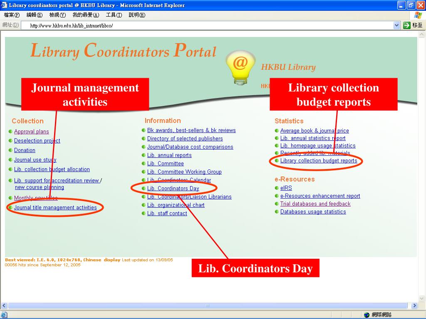The height and width of the screenshot is (319, 426).
Task: Click the IE page icon in status bar
Action: [3, 315]
